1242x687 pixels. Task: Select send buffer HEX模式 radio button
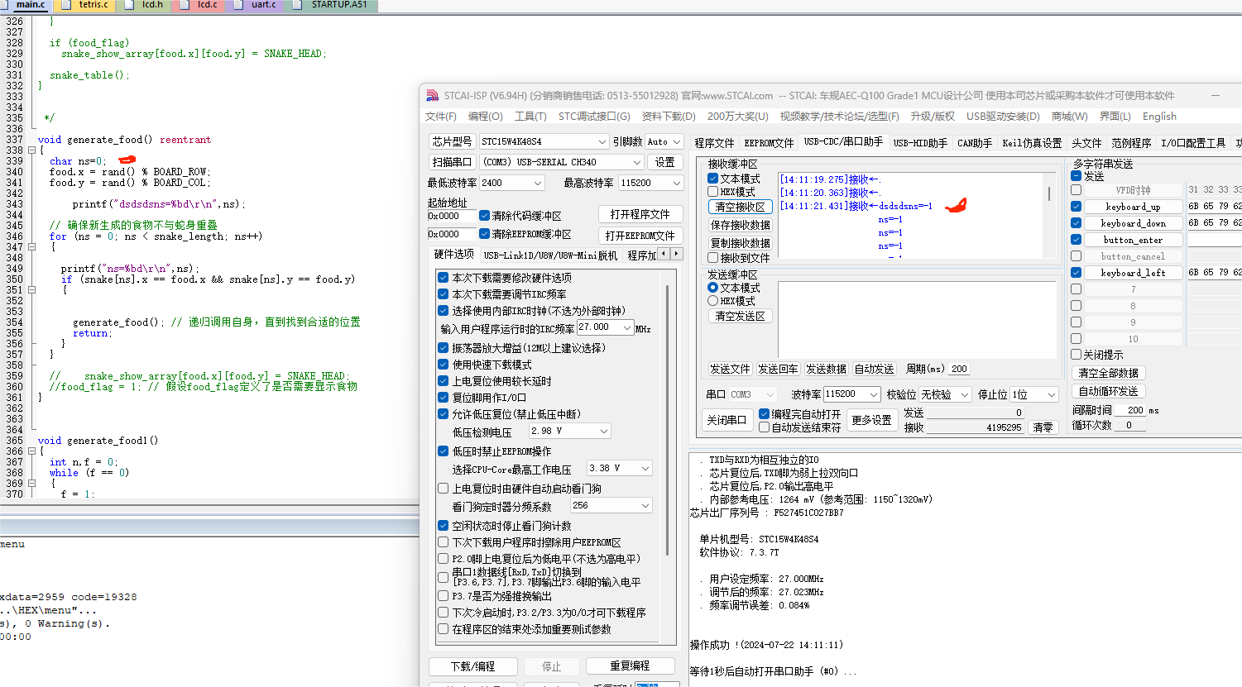(x=712, y=301)
